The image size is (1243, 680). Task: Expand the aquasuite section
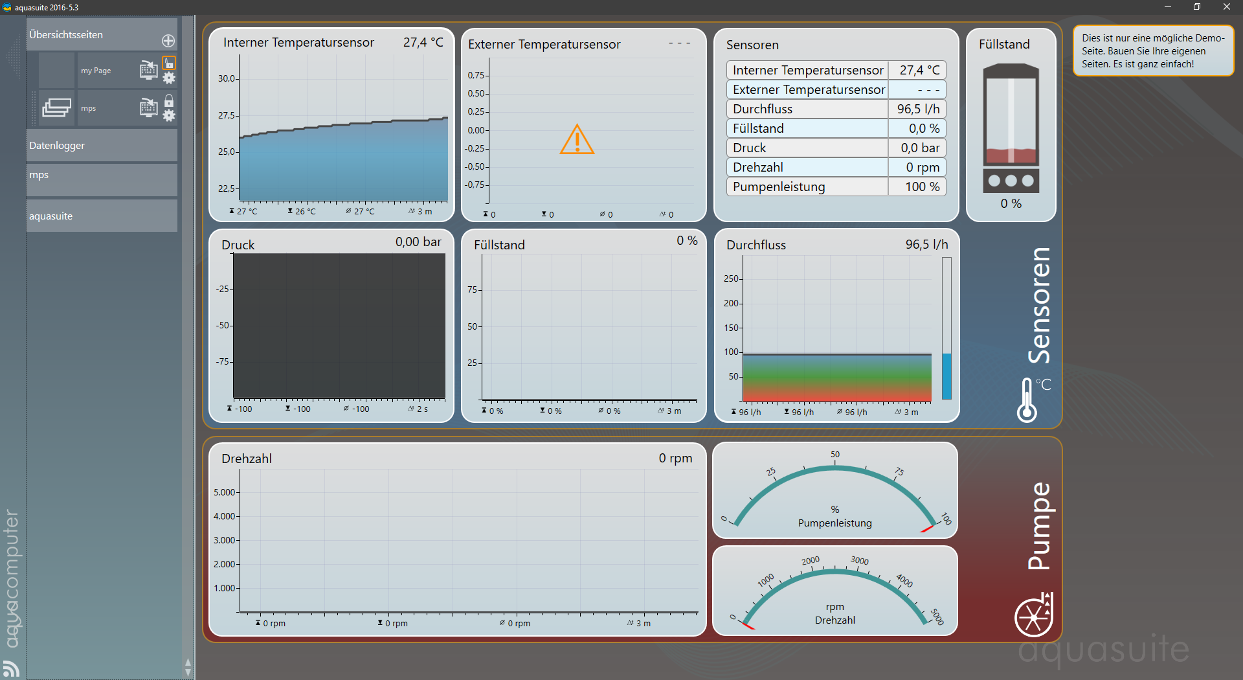point(102,216)
